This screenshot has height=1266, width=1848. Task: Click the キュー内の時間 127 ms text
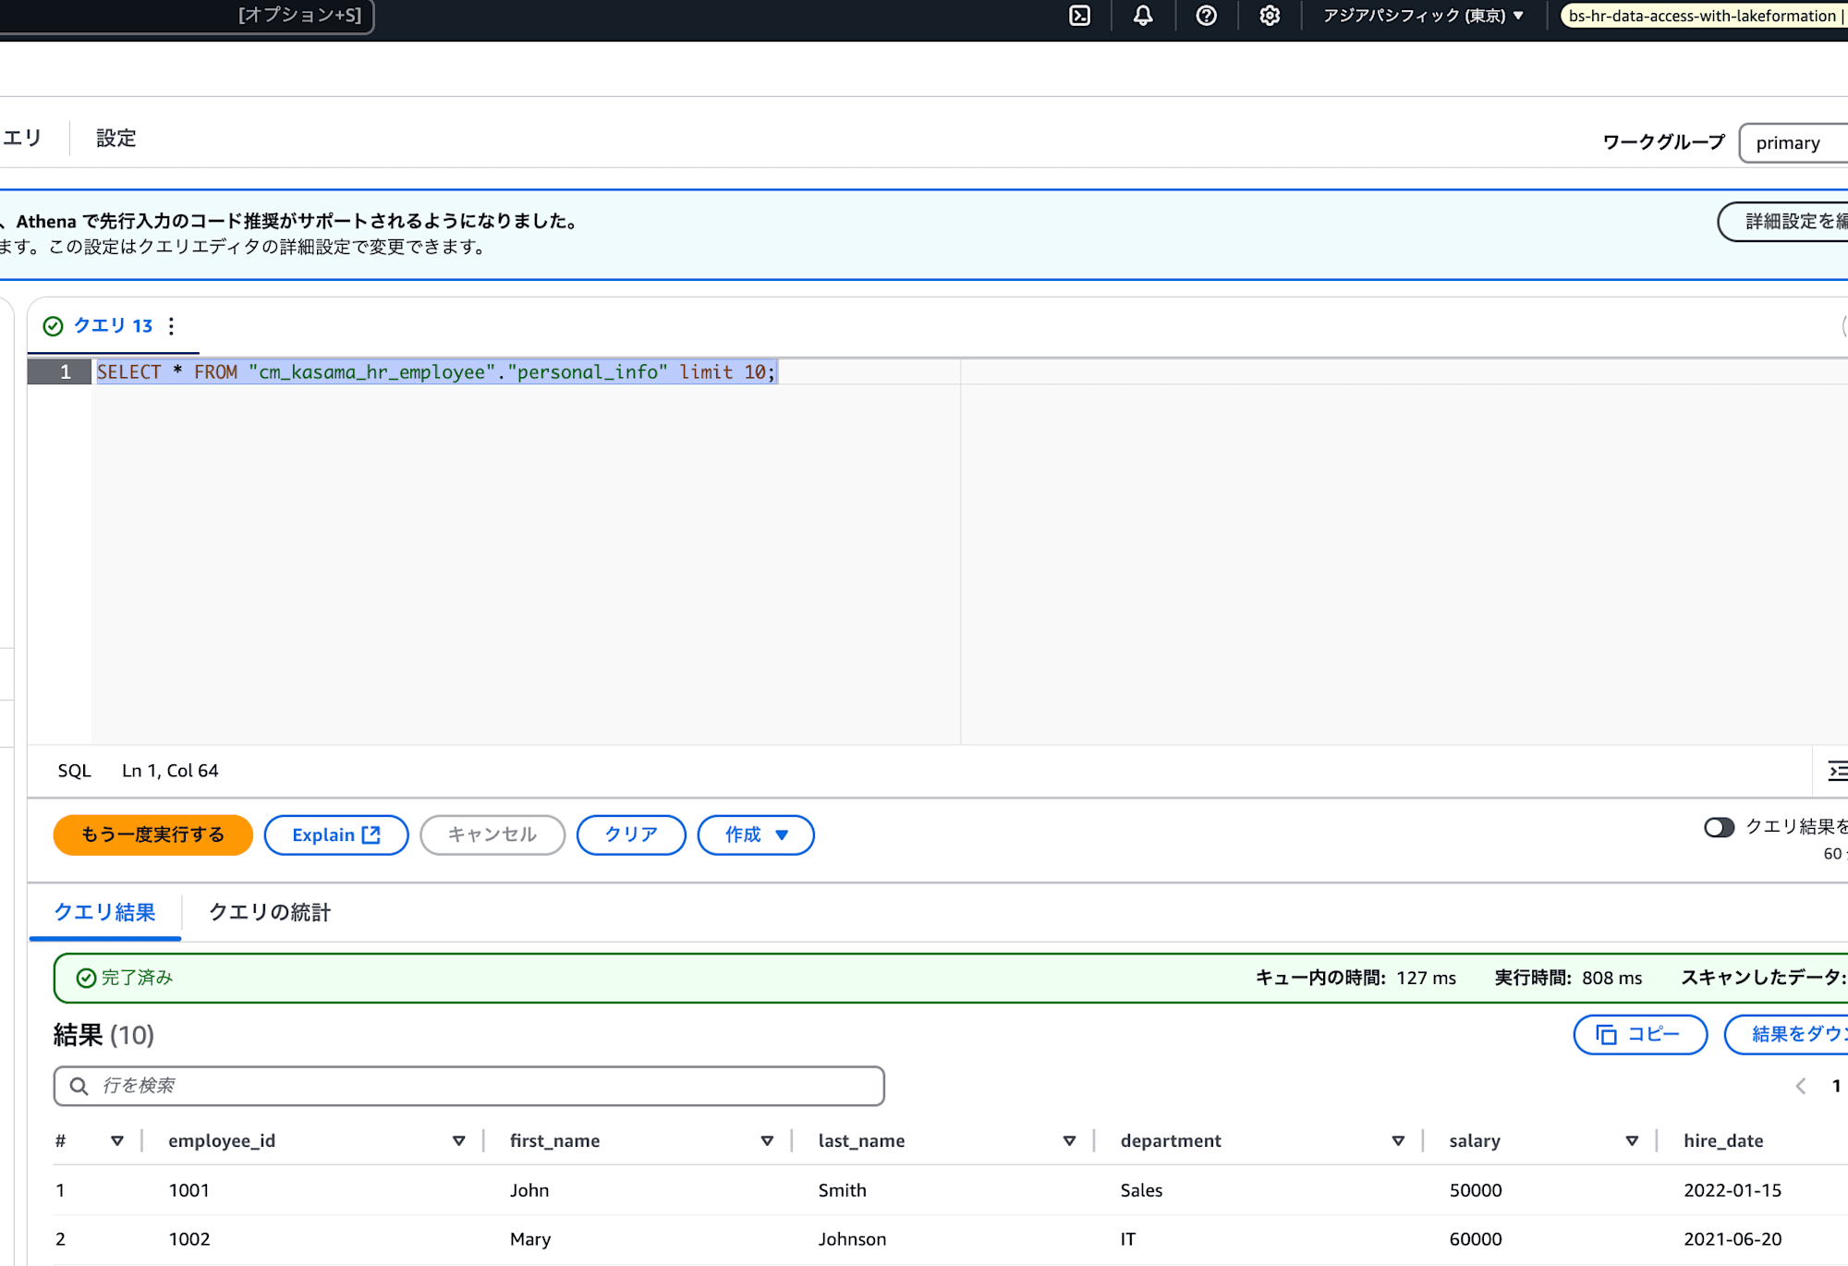point(1356,979)
